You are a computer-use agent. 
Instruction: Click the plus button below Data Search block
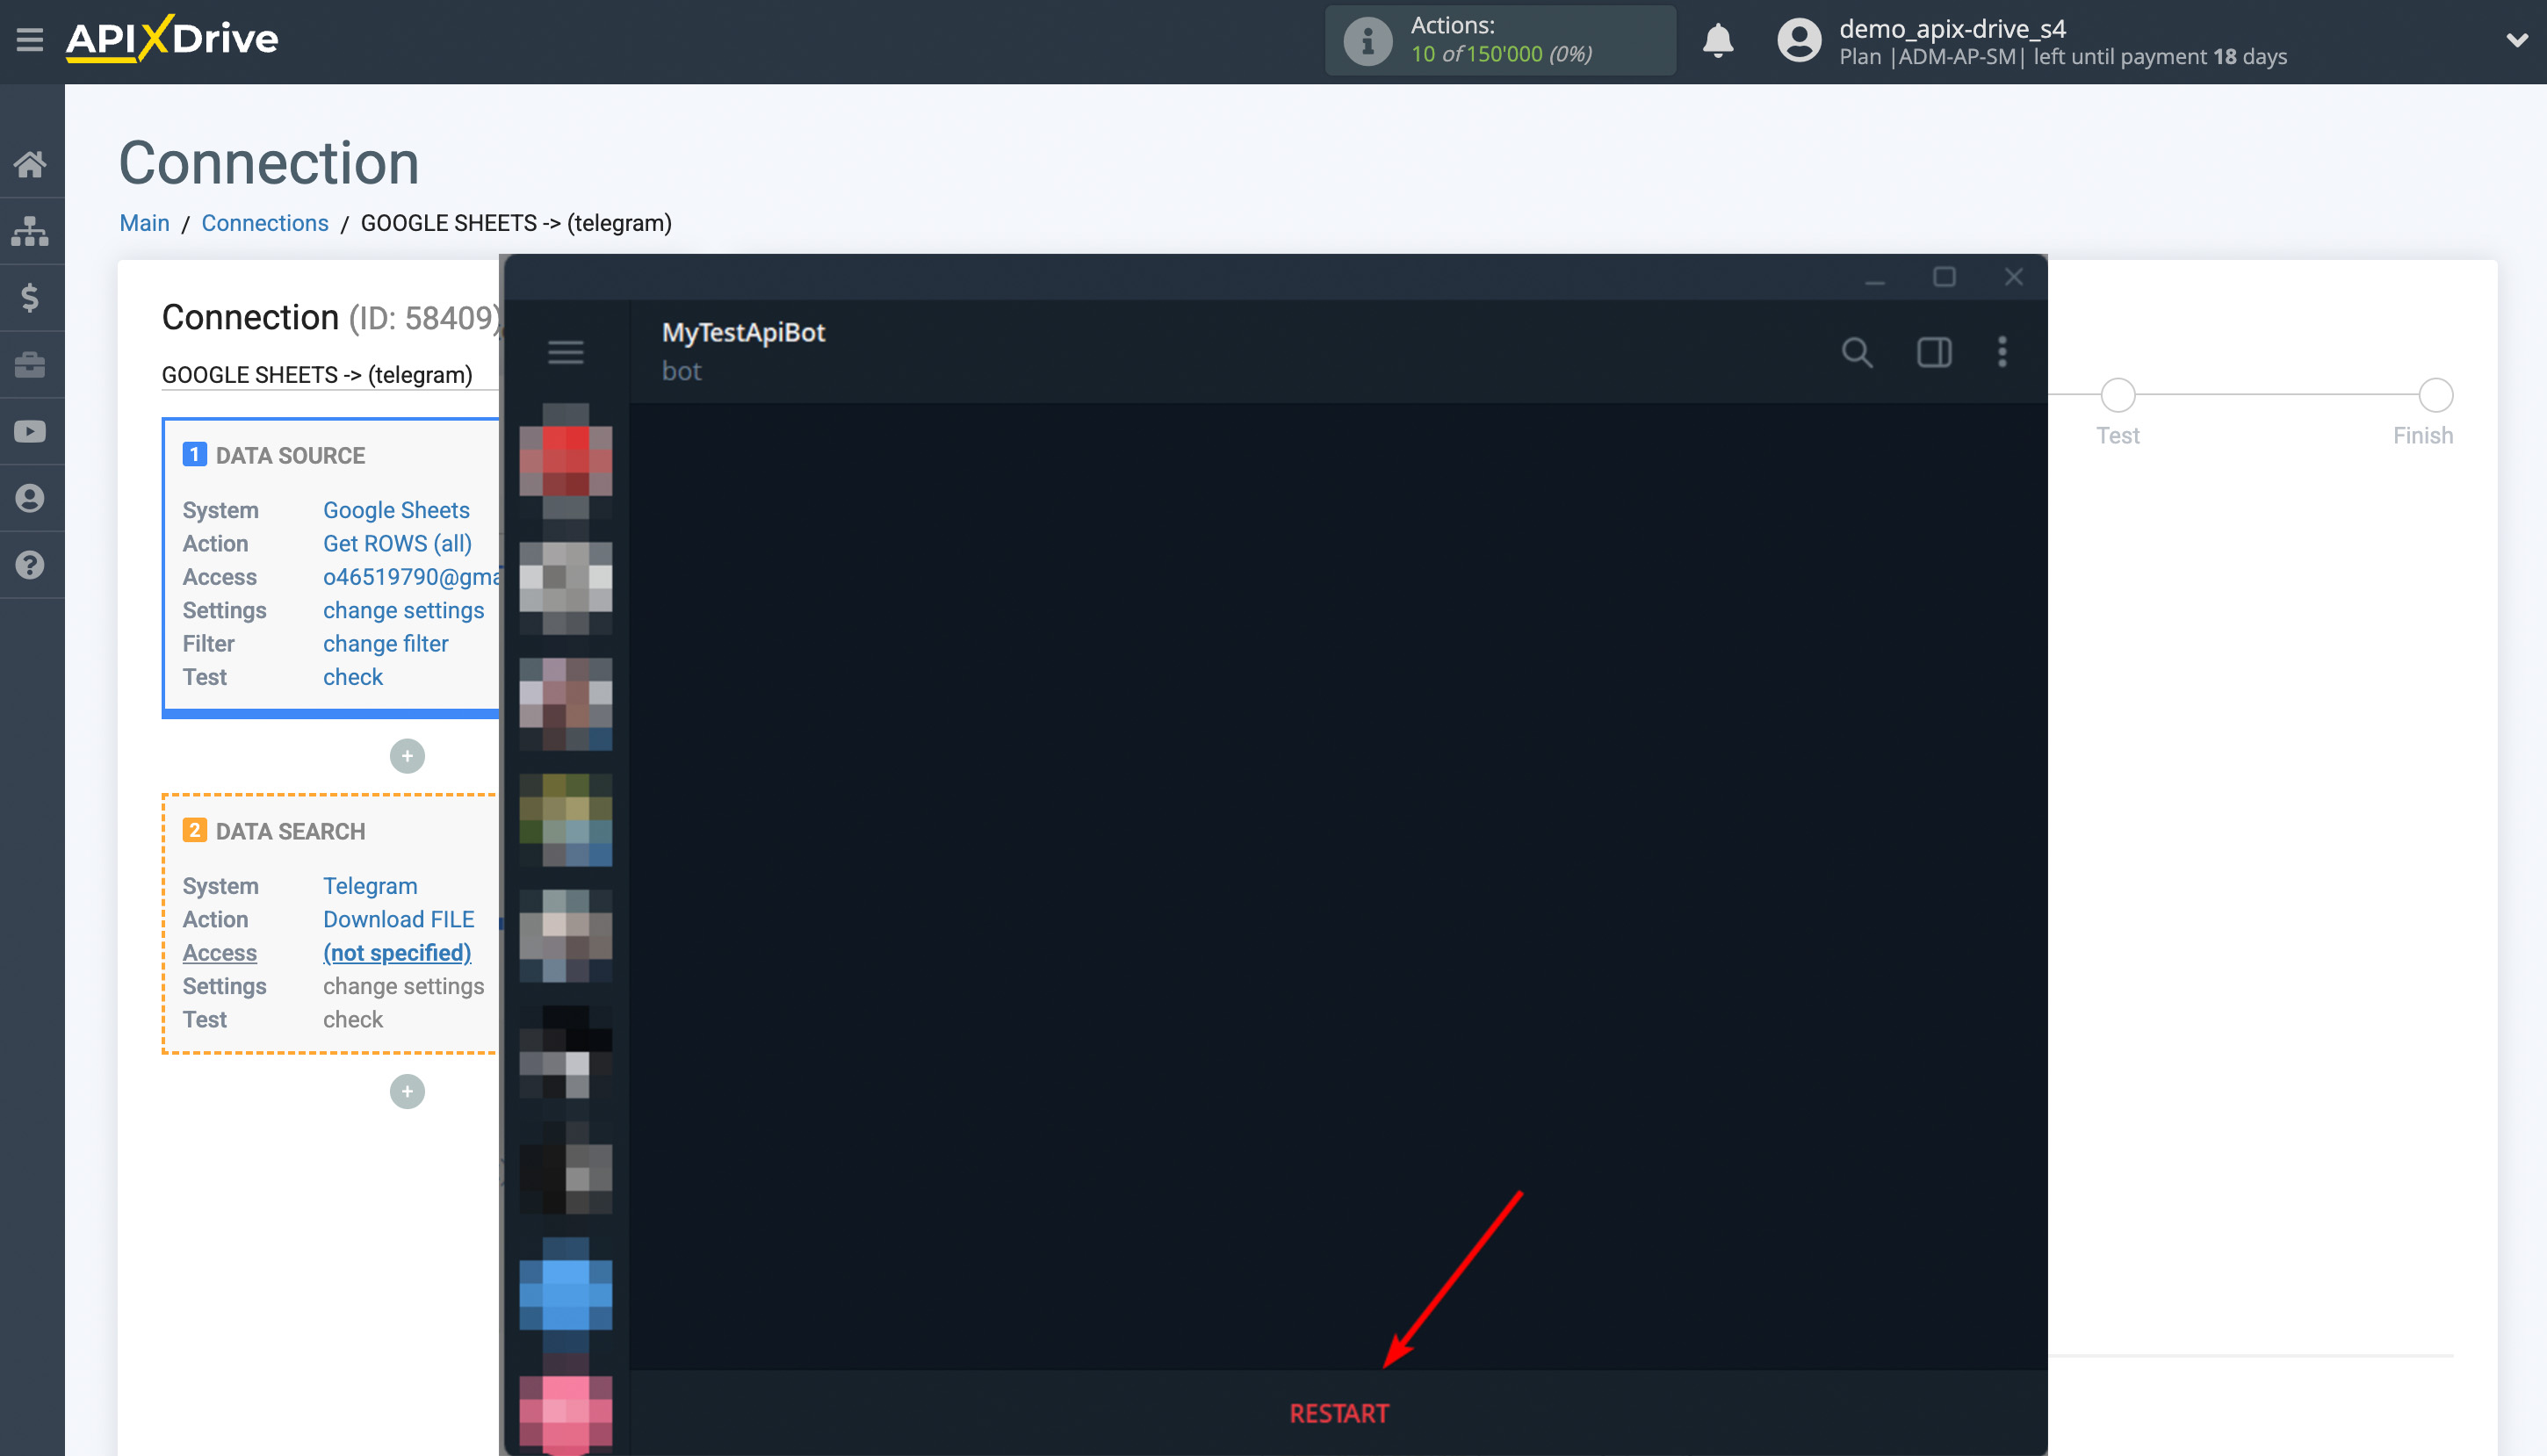tap(407, 1091)
